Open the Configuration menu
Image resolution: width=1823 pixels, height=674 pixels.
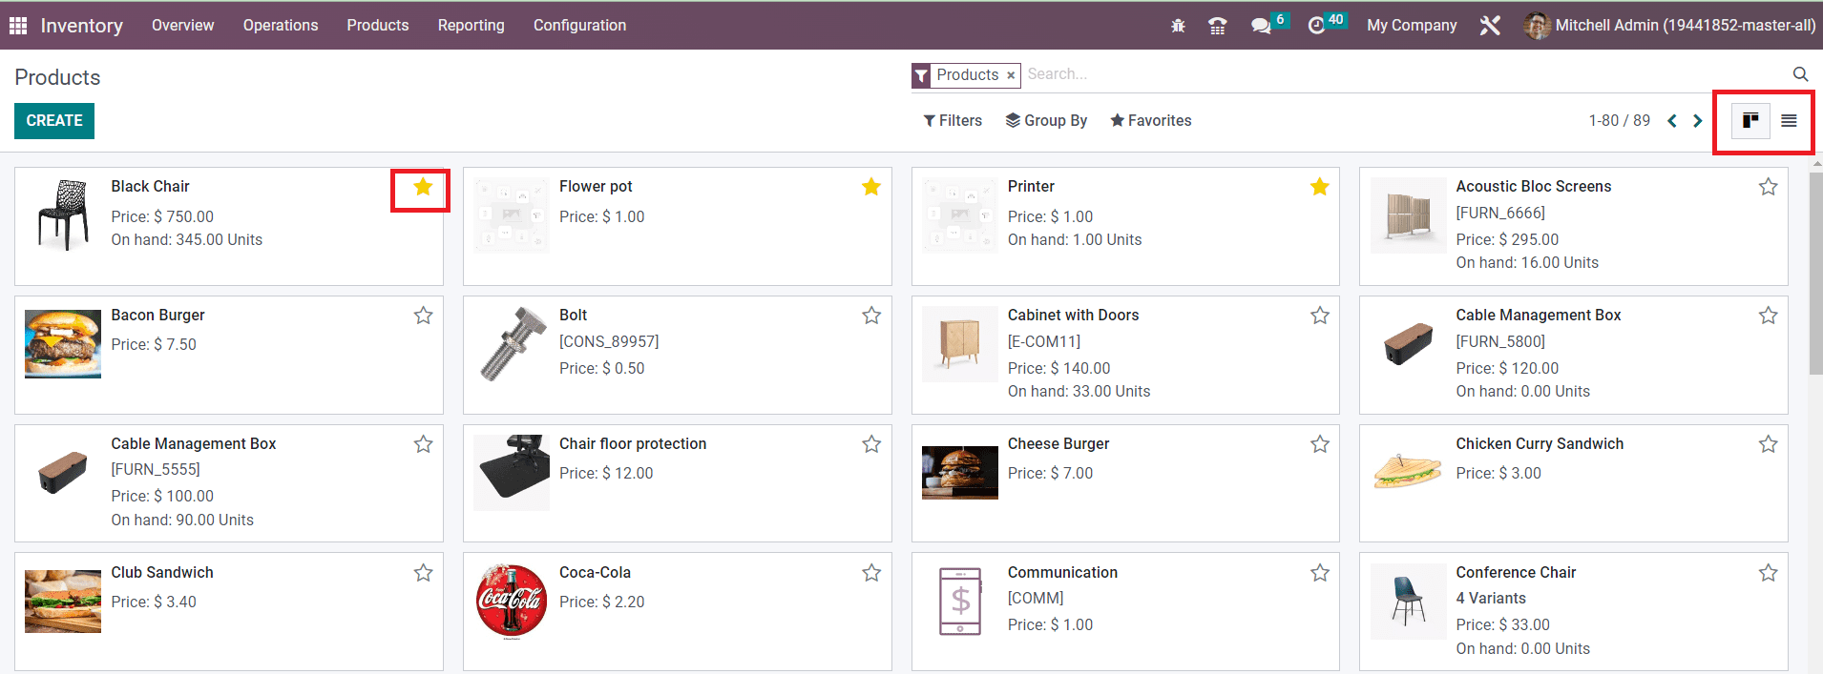[x=579, y=26]
